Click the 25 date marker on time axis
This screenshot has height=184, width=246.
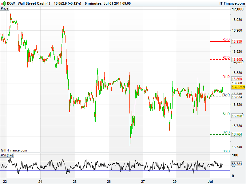(75, 181)
